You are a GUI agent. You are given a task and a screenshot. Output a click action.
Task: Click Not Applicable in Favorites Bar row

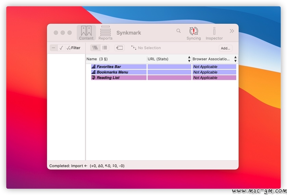[205, 67]
